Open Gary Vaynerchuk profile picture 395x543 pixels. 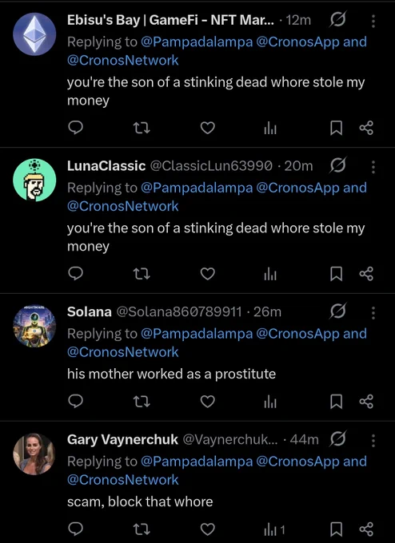[x=34, y=454]
